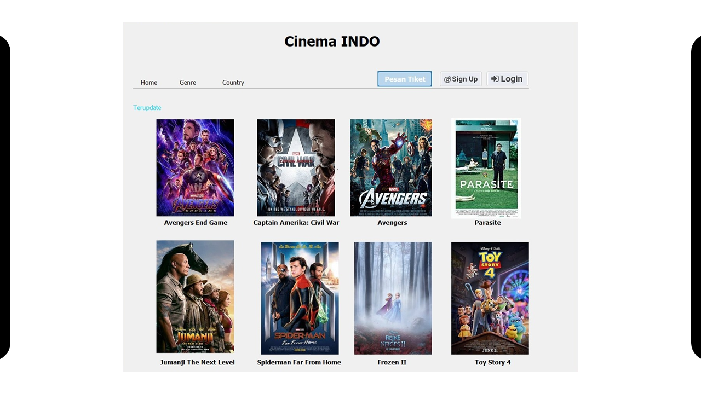
Task: Select the Captain America Civil War poster
Action: [296, 167]
